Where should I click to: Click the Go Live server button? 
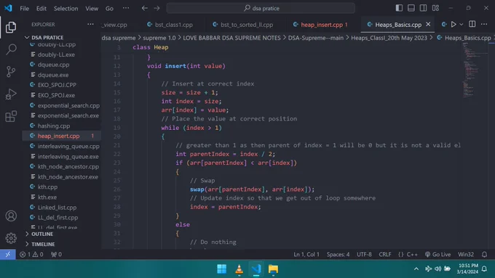pyautogui.click(x=437, y=254)
